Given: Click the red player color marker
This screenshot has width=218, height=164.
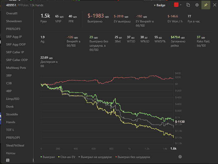Looking at the screenshot, I should [176, 5].
